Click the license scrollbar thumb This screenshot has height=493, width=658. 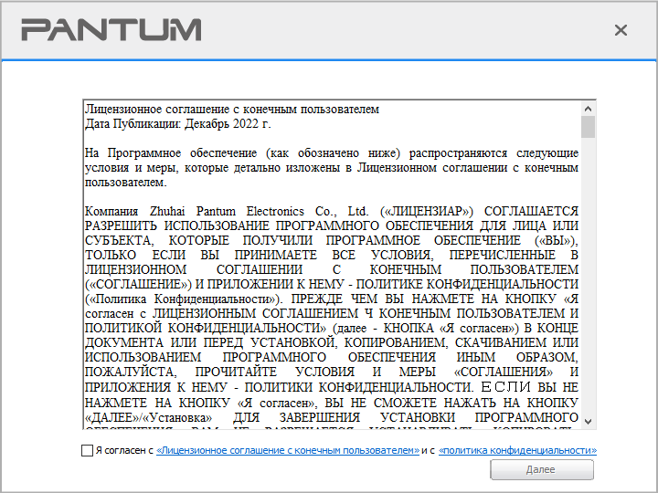[x=588, y=127]
